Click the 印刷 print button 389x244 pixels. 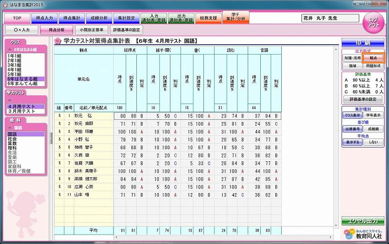pos(363,42)
